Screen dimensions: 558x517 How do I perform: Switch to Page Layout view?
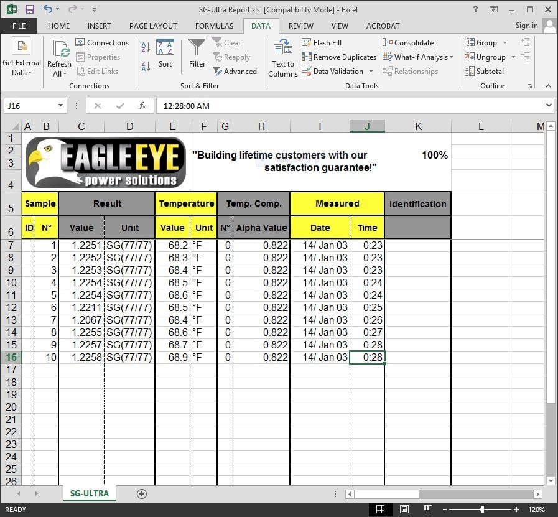[x=404, y=510]
